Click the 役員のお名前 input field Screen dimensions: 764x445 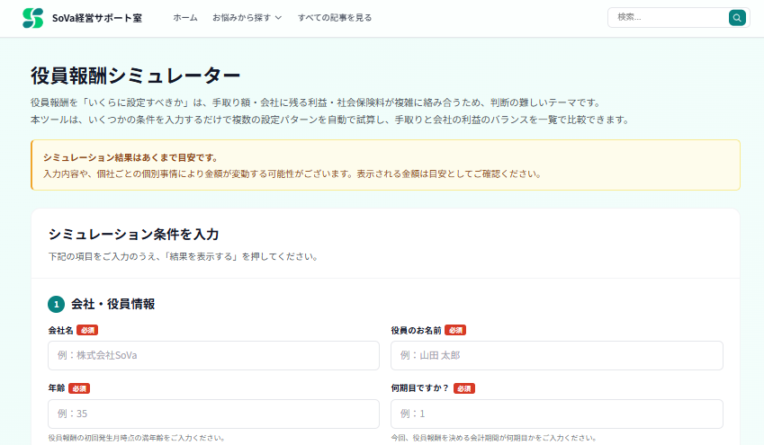(557, 355)
